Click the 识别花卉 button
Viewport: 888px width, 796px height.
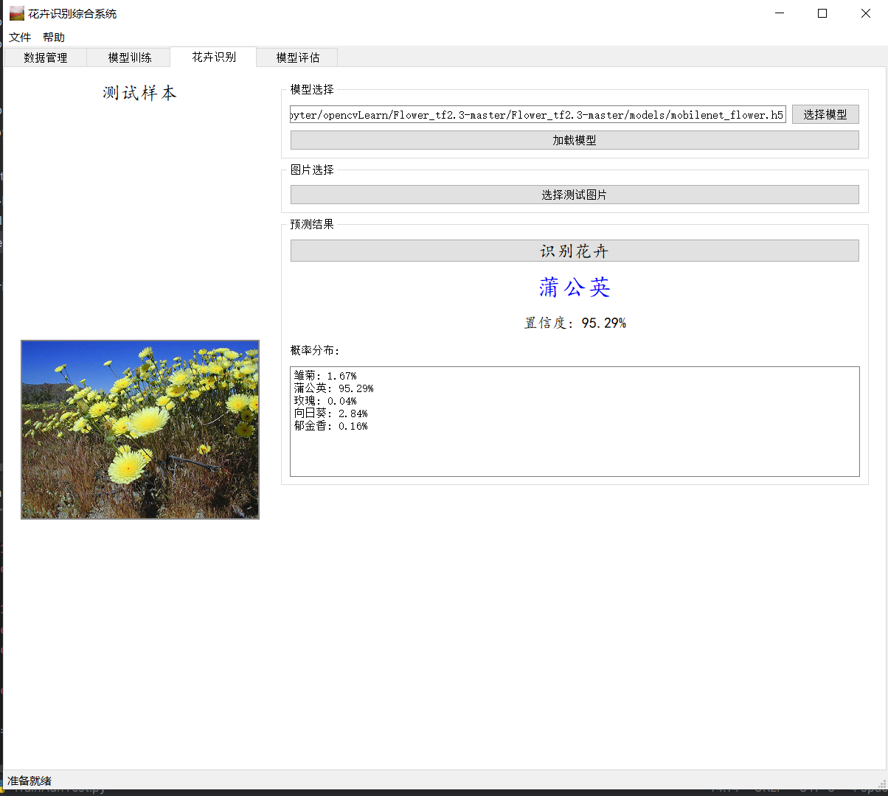(x=575, y=251)
